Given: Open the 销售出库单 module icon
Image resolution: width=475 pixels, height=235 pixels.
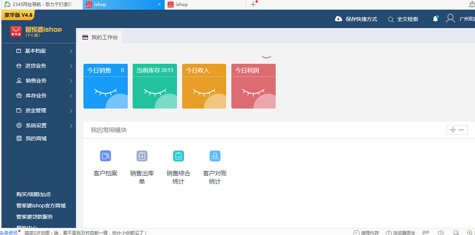Looking at the screenshot, I should click(142, 156).
